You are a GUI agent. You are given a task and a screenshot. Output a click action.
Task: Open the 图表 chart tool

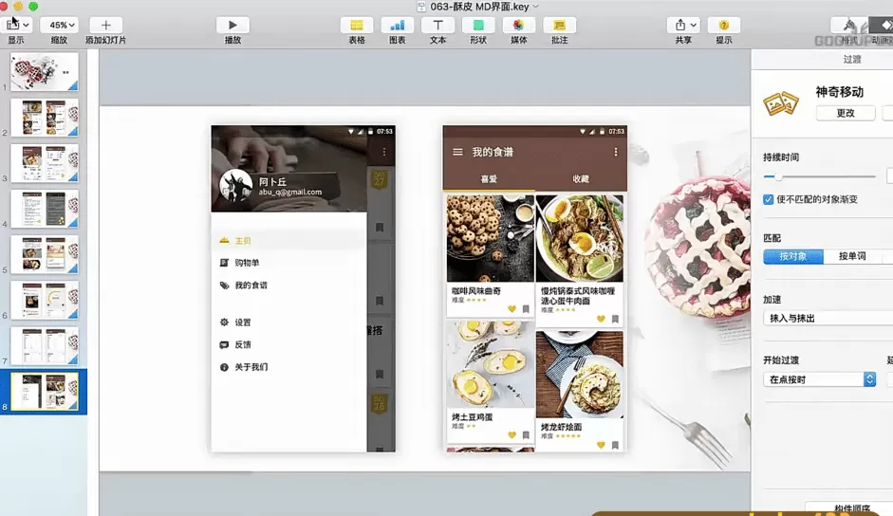coord(398,25)
